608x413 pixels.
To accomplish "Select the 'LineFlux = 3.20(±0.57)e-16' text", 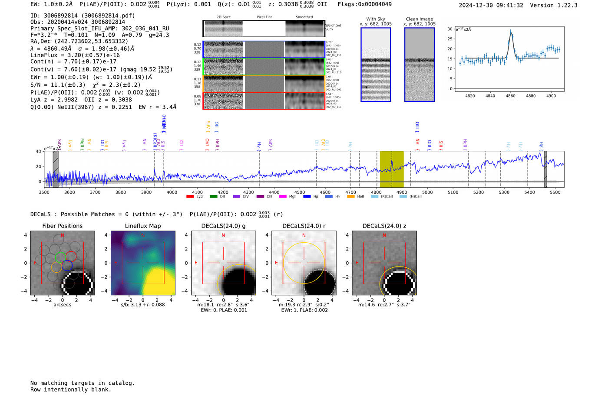I will (75, 55).
